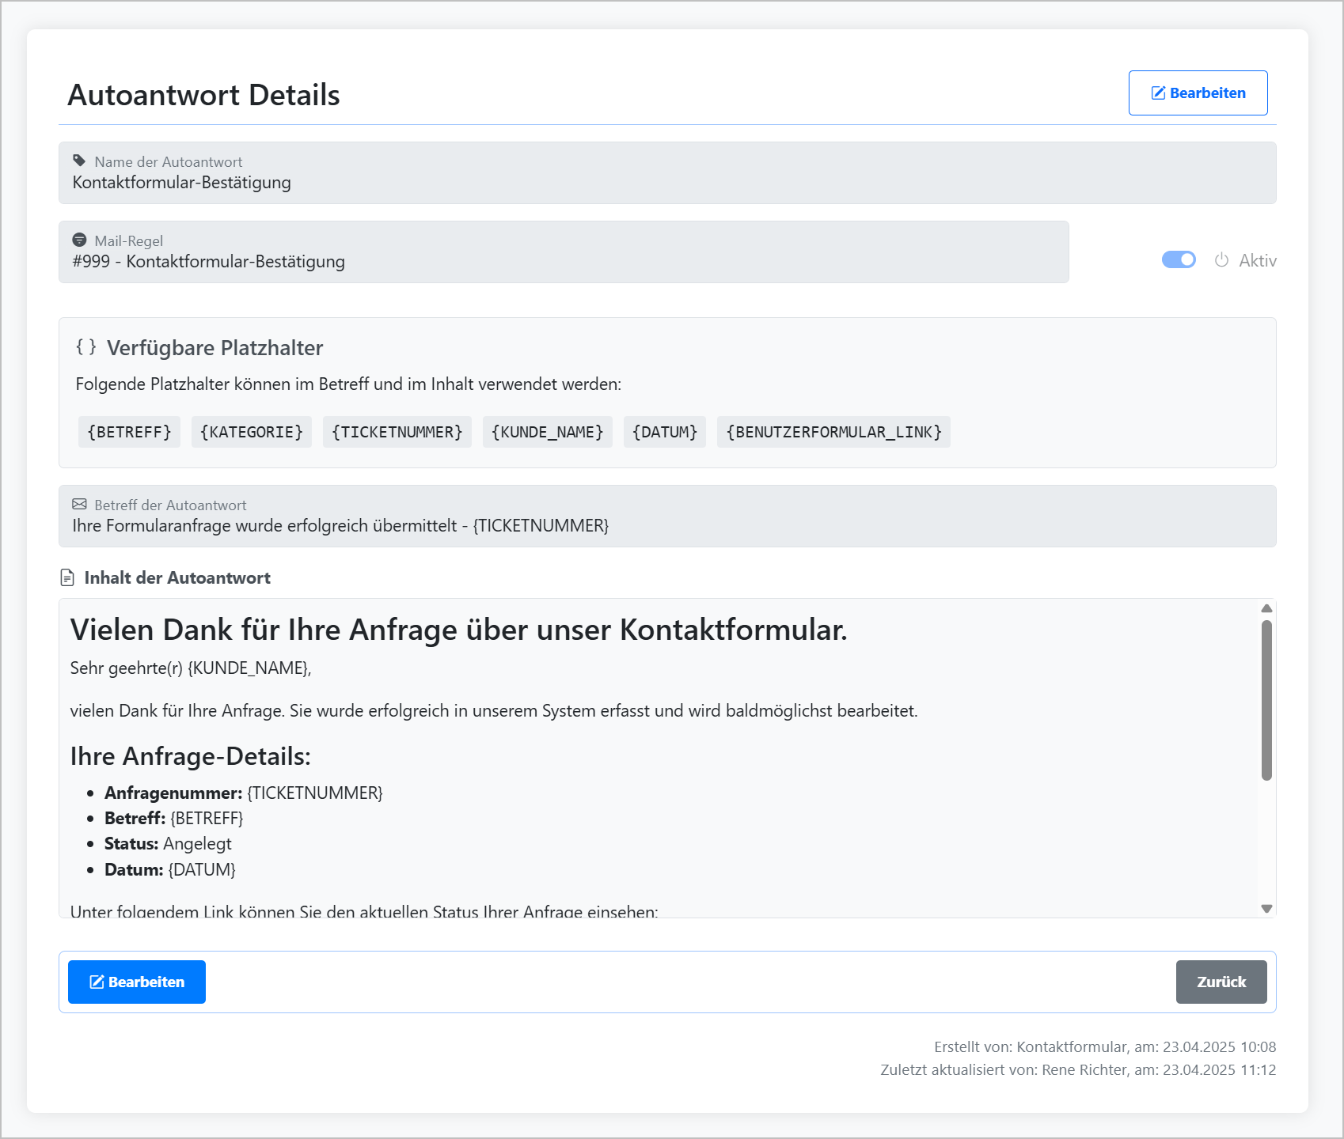This screenshot has width=1344, height=1139.
Task: Disable the Aktiv toggle switch
Action: pos(1179,259)
